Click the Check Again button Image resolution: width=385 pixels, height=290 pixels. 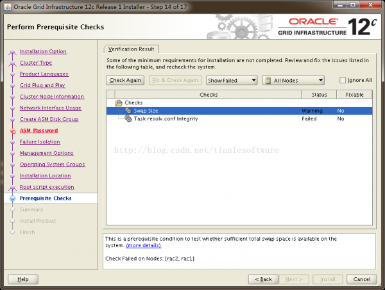click(x=125, y=80)
